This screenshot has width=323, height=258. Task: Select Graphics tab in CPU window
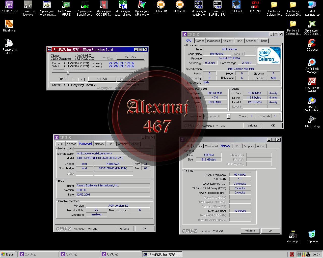click(x=251, y=41)
